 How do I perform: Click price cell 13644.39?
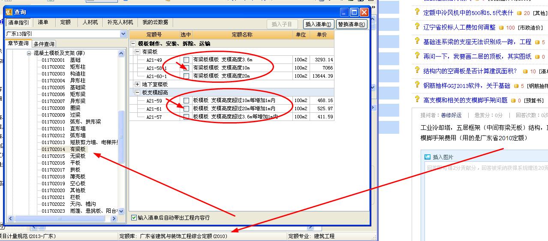(x=322, y=76)
